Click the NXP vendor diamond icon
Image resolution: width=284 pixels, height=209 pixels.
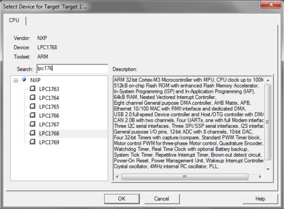pyautogui.click(x=24, y=80)
